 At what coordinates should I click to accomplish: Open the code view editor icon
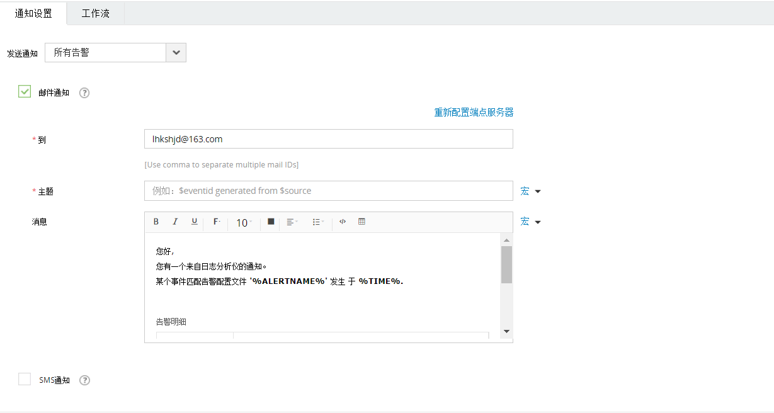342,221
